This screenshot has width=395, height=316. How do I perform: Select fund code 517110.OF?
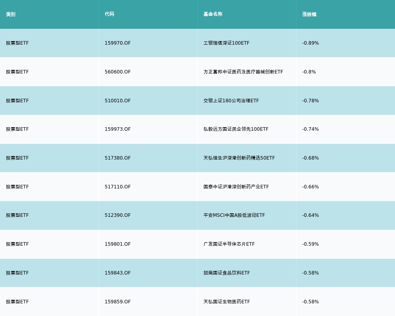(x=118, y=187)
